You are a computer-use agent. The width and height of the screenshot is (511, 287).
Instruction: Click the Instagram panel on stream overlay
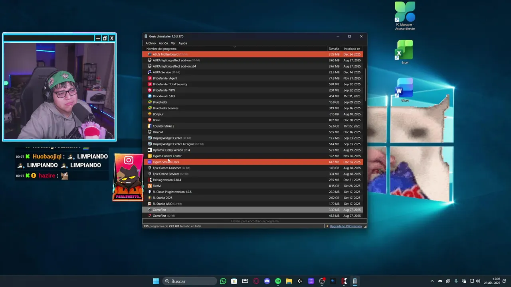pos(128,177)
